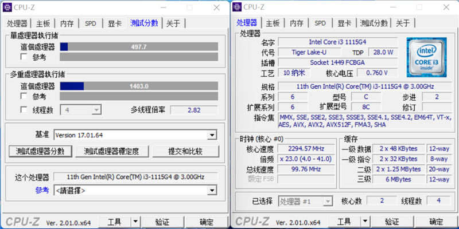Click the 插槽 value Socket 1449 FCBGA

(337, 62)
